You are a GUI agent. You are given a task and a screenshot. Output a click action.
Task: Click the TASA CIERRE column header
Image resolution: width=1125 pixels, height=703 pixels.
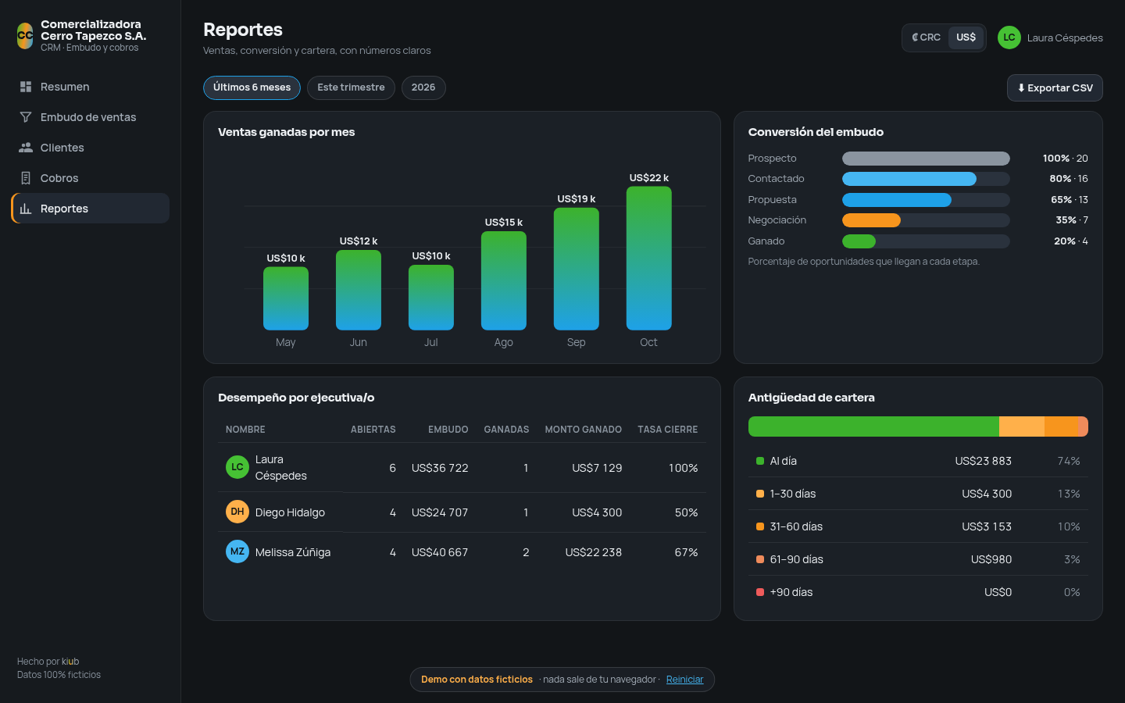(x=667, y=430)
